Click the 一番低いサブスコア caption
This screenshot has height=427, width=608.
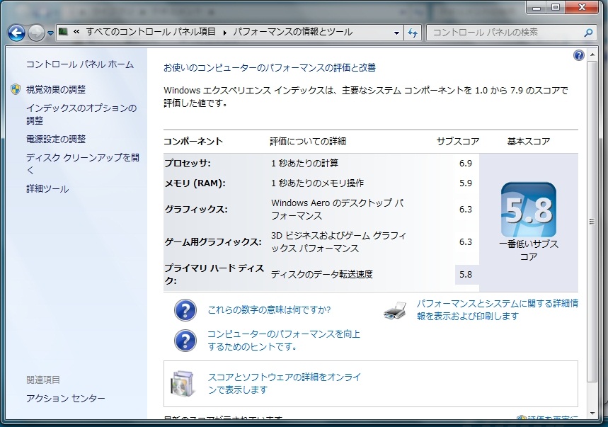click(x=529, y=251)
